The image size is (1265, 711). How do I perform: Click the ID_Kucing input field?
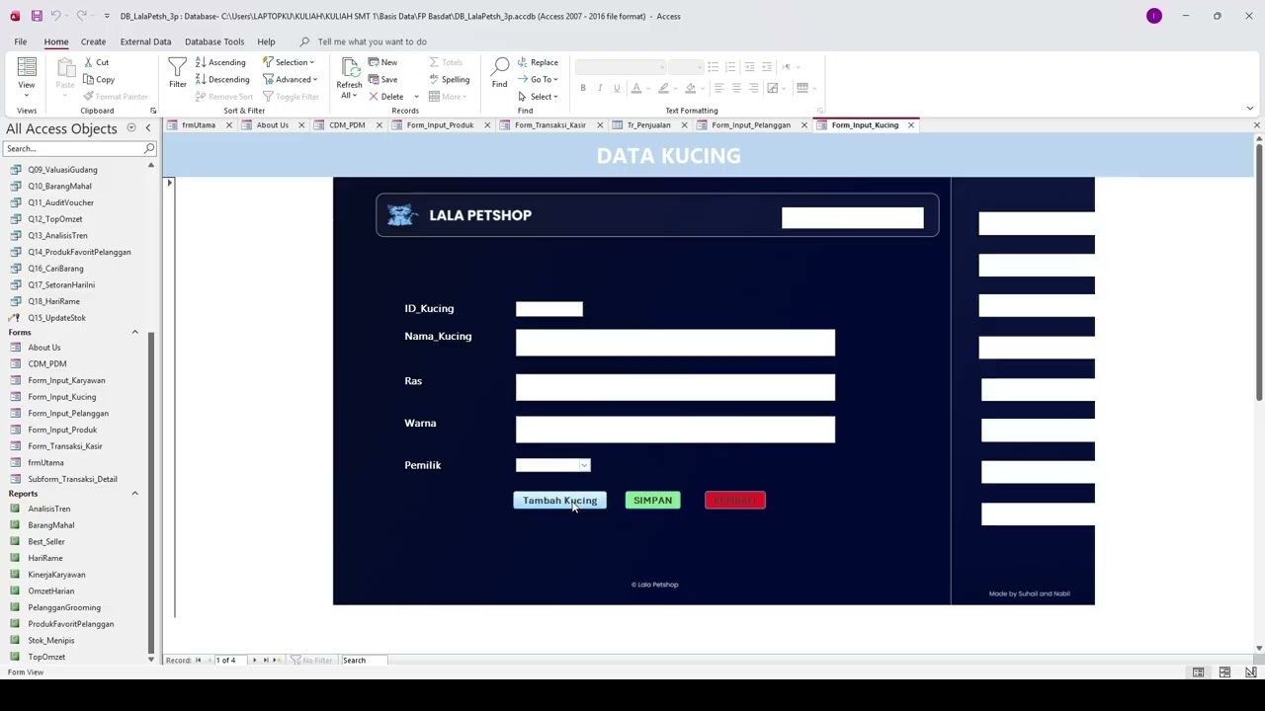click(x=549, y=309)
